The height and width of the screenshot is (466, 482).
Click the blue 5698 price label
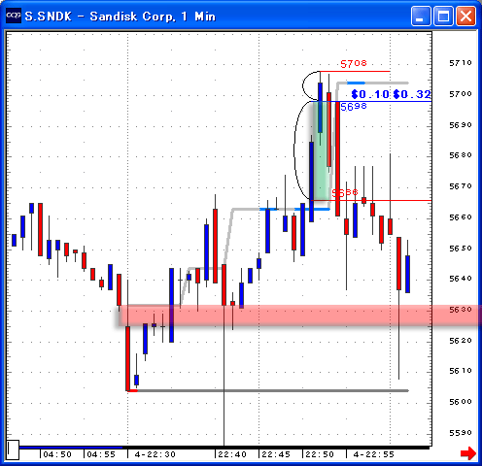[354, 107]
